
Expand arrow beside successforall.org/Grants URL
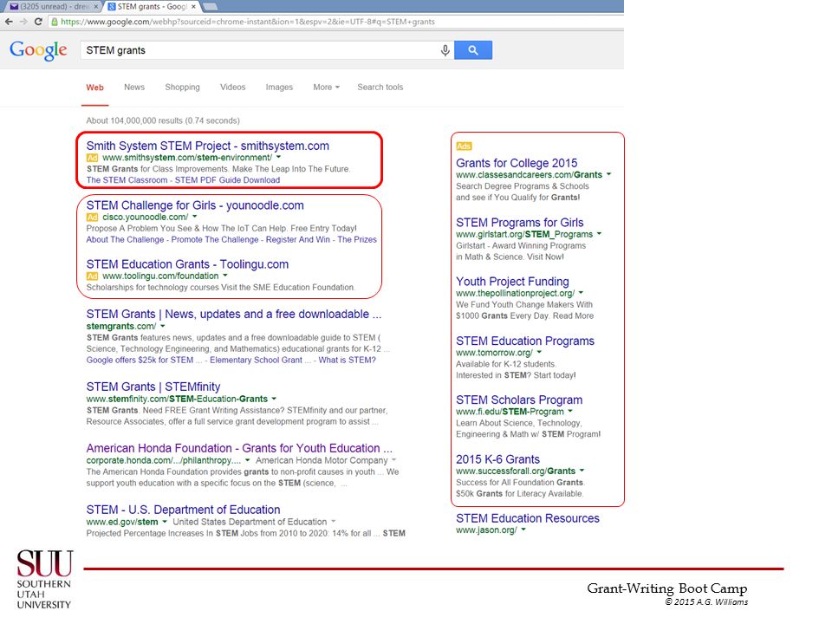[582, 470]
